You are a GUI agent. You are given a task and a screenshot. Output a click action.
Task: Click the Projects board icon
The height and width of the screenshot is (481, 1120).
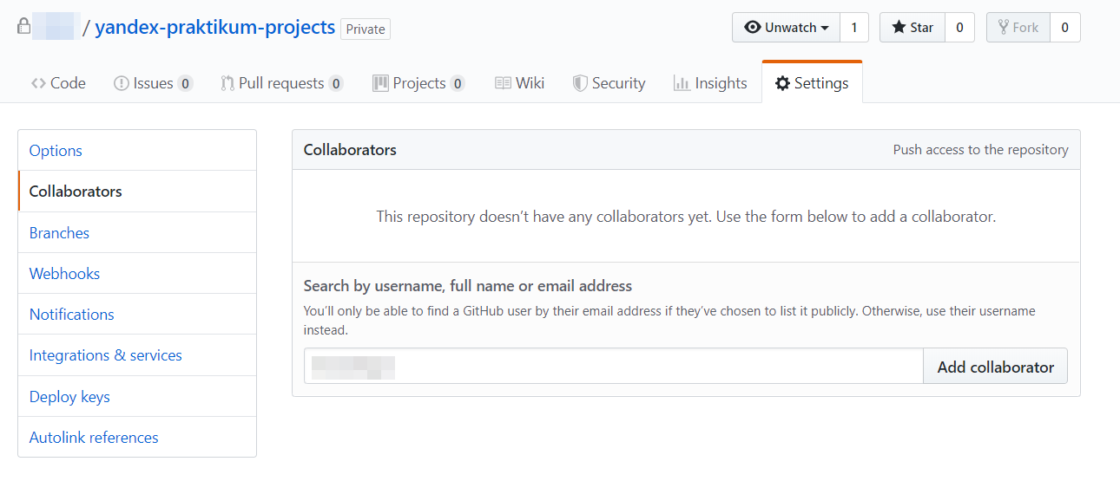point(380,83)
